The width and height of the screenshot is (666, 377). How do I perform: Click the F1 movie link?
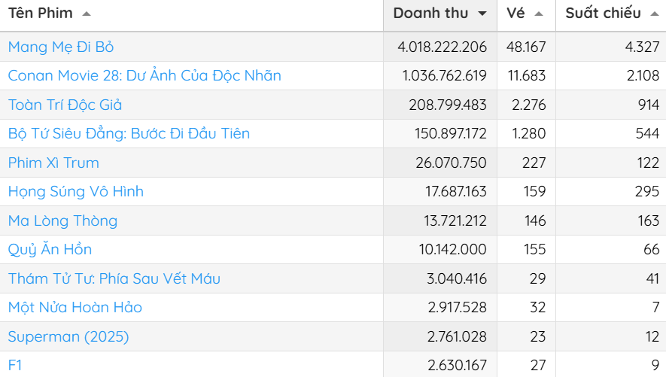pos(16,365)
